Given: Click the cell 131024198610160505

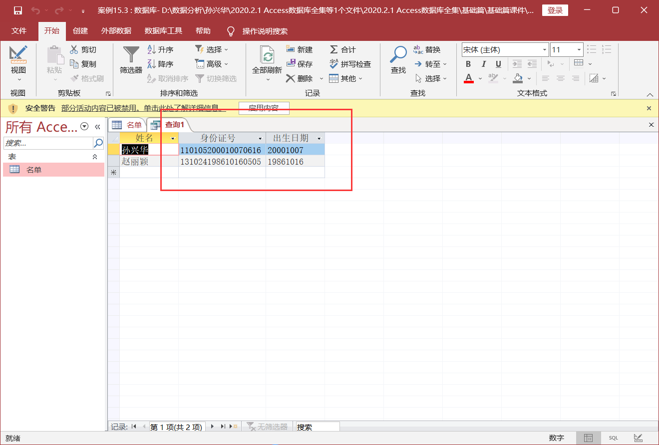Looking at the screenshot, I should pos(222,162).
